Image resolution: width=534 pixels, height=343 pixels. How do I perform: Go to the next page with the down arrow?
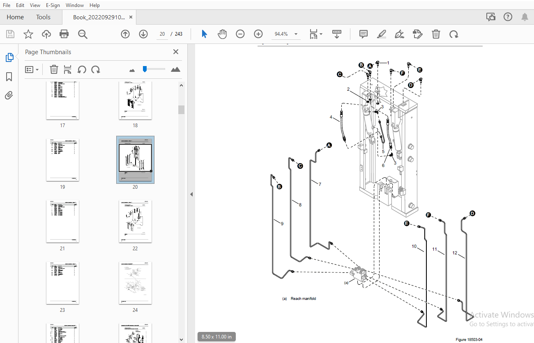coord(143,34)
